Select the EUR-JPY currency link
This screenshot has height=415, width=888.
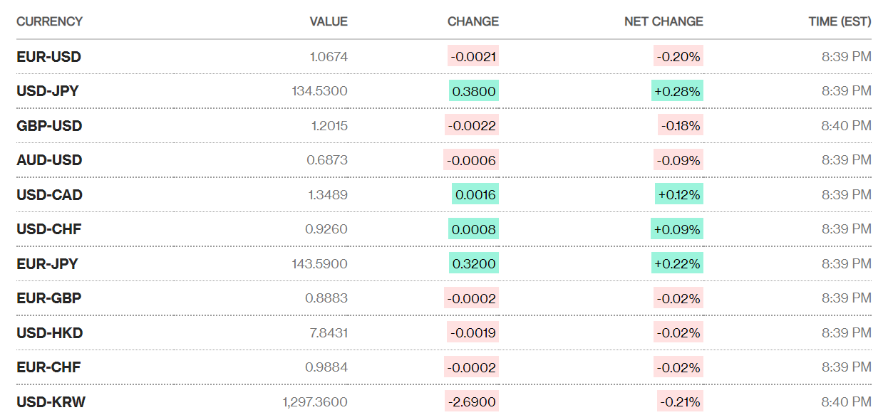(x=47, y=264)
